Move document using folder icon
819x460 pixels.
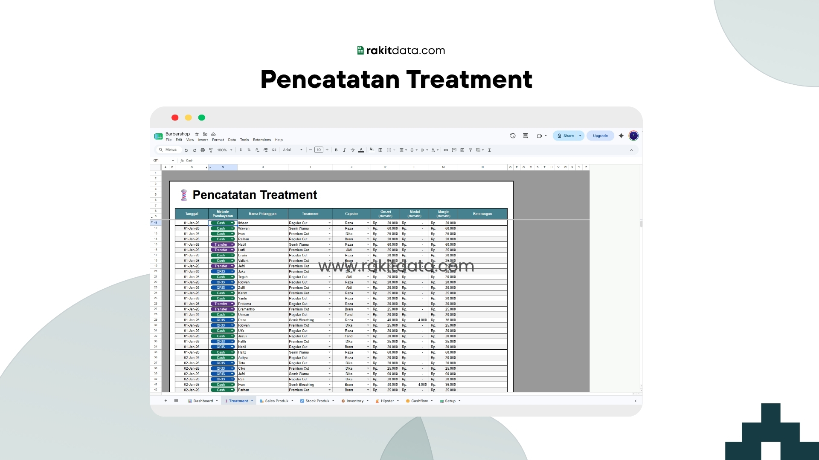pos(205,134)
